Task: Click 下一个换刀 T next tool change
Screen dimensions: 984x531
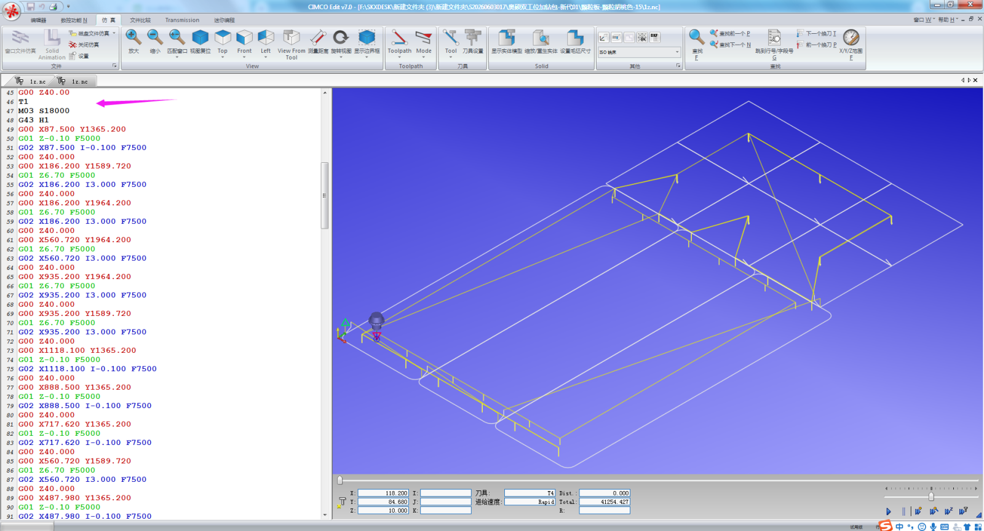Action: coord(816,33)
